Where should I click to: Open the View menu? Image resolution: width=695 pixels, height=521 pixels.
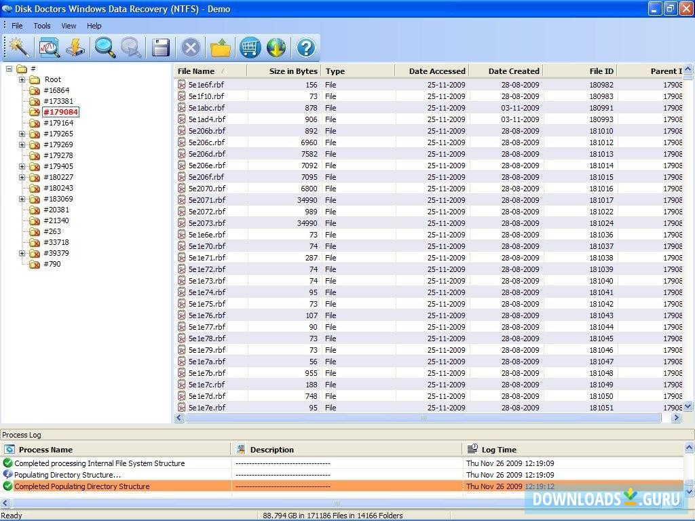68,26
